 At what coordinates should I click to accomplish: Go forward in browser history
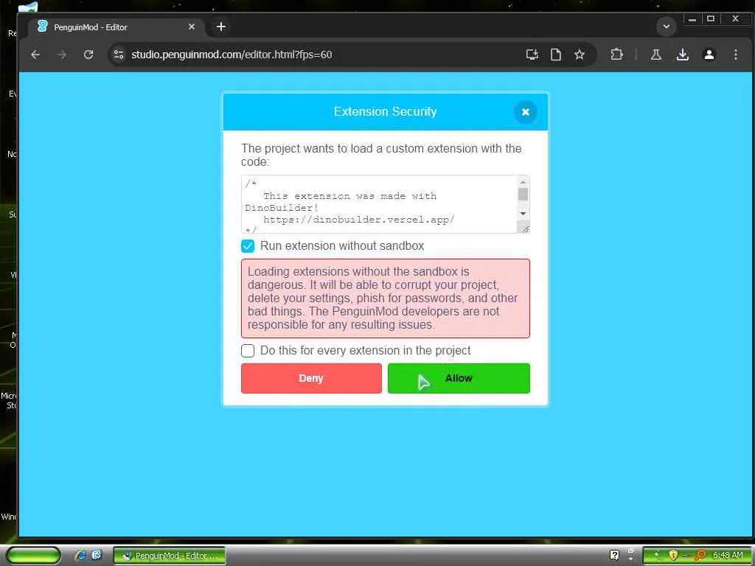tap(62, 55)
